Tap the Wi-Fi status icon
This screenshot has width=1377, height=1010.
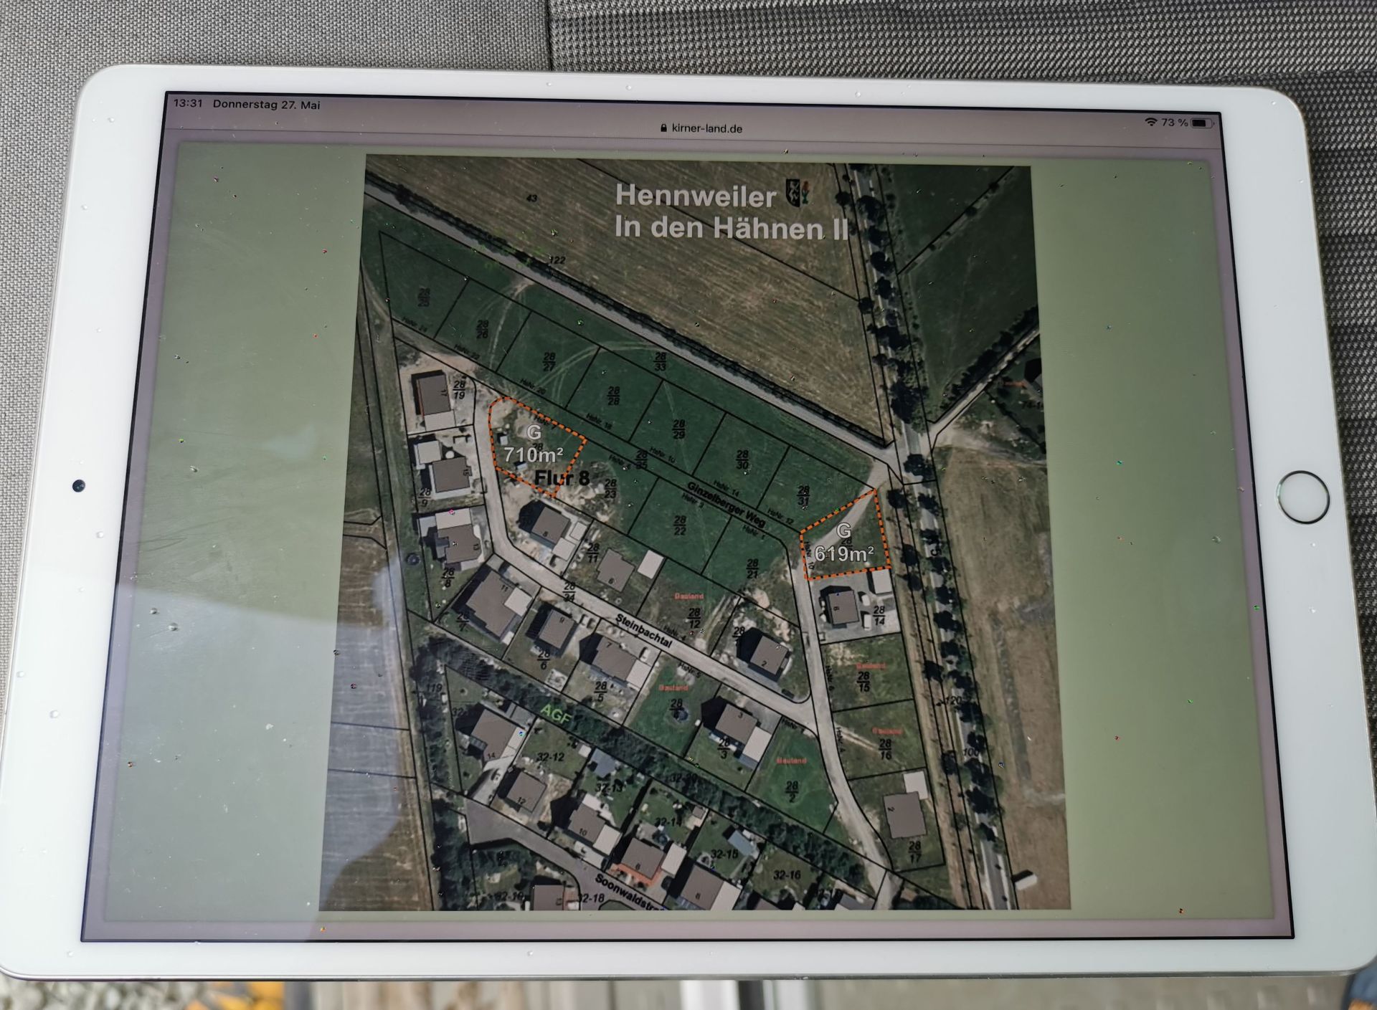tap(1151, 122)
